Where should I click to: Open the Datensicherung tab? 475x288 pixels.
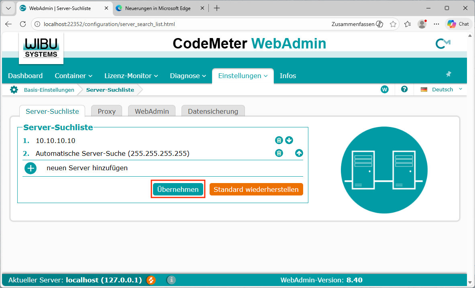[213, 111]
